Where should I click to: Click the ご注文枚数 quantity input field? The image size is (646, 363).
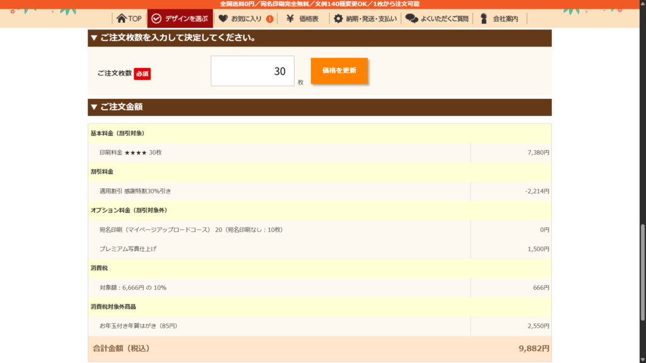(252, 71)
